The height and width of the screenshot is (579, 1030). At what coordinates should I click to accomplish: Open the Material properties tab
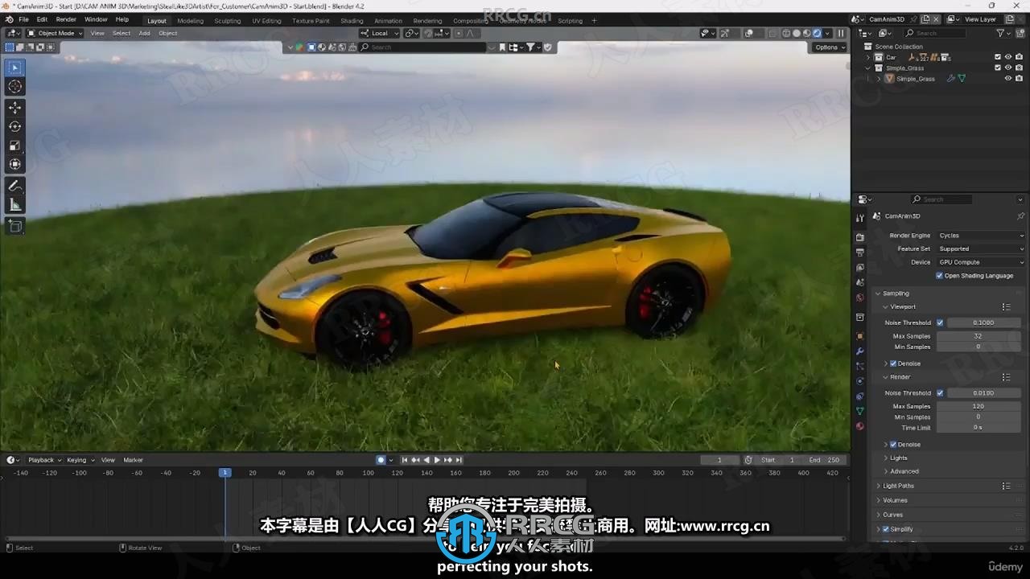(x=860, y=426)
